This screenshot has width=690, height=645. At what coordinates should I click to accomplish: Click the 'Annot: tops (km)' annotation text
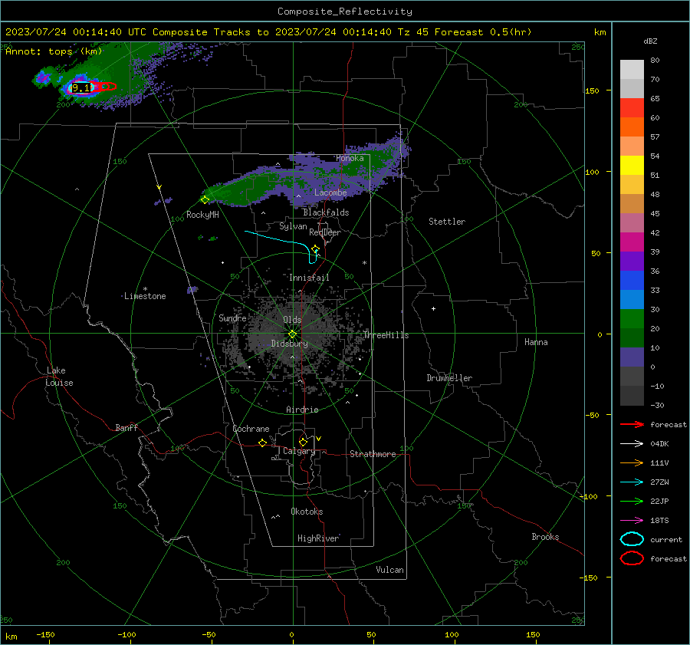click(x=54, y=51)
